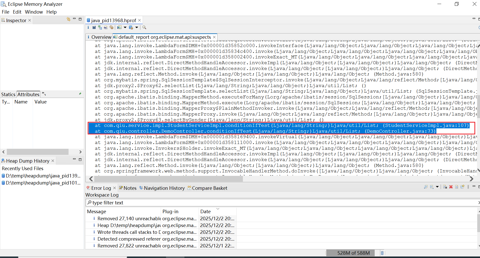Image resolution: width=480 pixels, height=258 pixels.
Task: Maximize the Inspector panel
Action: pos(80,19)
